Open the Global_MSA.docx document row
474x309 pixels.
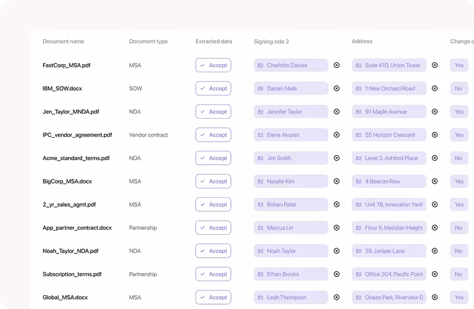pos(65,297)
